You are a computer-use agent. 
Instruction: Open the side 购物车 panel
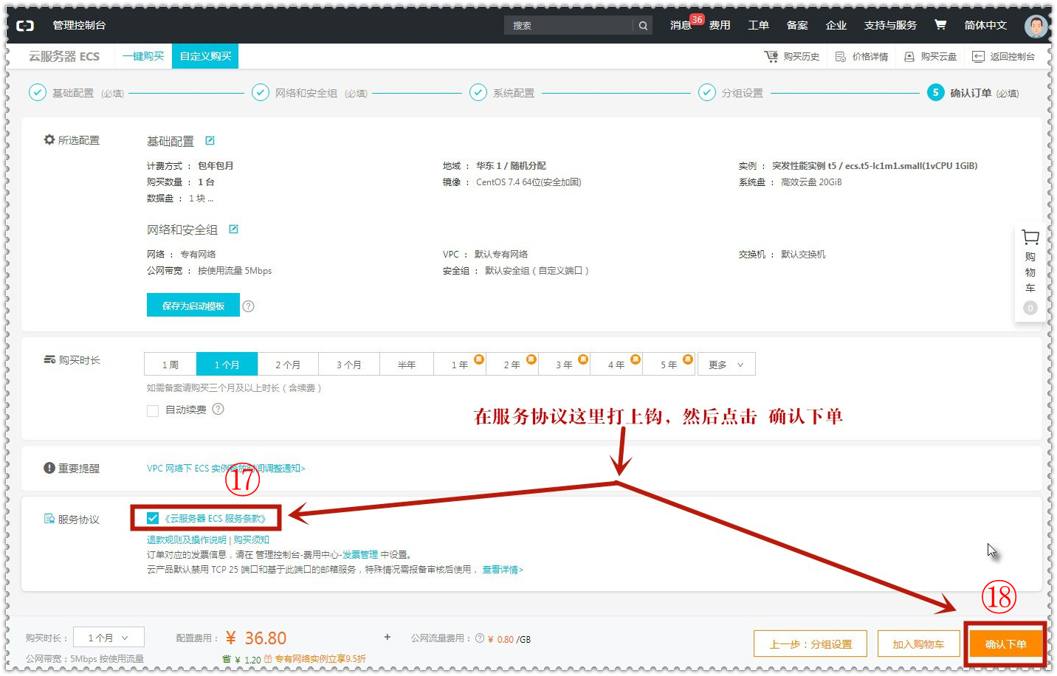[1030, 272]
